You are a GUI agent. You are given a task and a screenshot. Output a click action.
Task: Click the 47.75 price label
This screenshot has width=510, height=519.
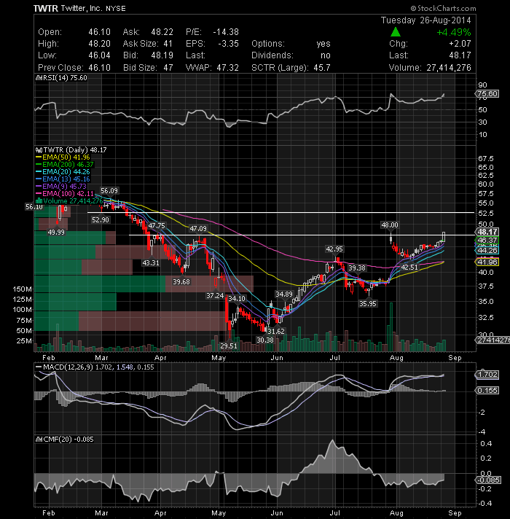coord(157,226)
